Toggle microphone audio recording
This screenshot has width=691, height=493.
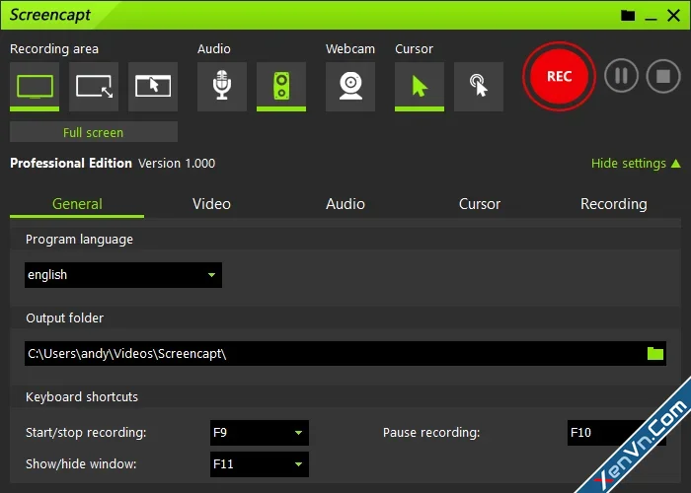coord(222,87)
